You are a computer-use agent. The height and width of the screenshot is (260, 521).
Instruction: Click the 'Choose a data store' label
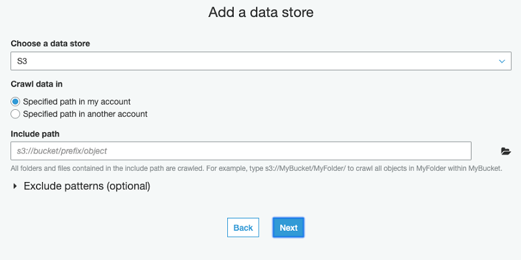point(50,44)
